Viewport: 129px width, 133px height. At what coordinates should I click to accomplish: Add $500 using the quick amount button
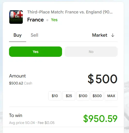(x=97, y=96)
